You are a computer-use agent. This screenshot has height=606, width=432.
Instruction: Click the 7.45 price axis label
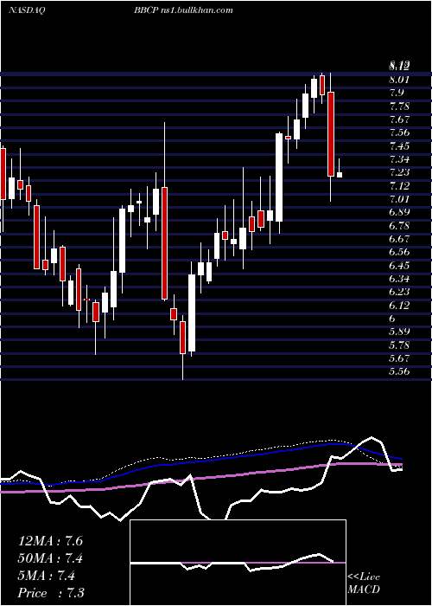tap(399, 145)
